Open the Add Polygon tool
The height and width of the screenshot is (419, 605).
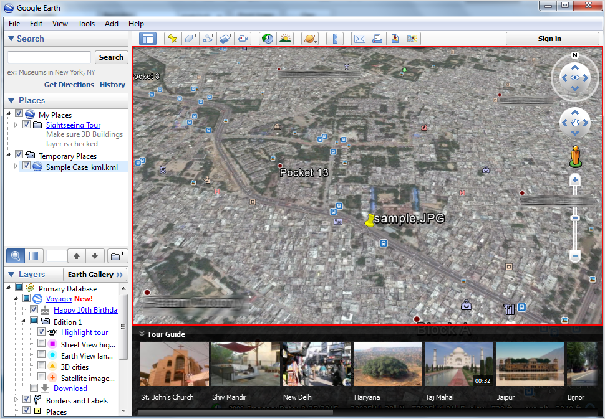[190, 38]
